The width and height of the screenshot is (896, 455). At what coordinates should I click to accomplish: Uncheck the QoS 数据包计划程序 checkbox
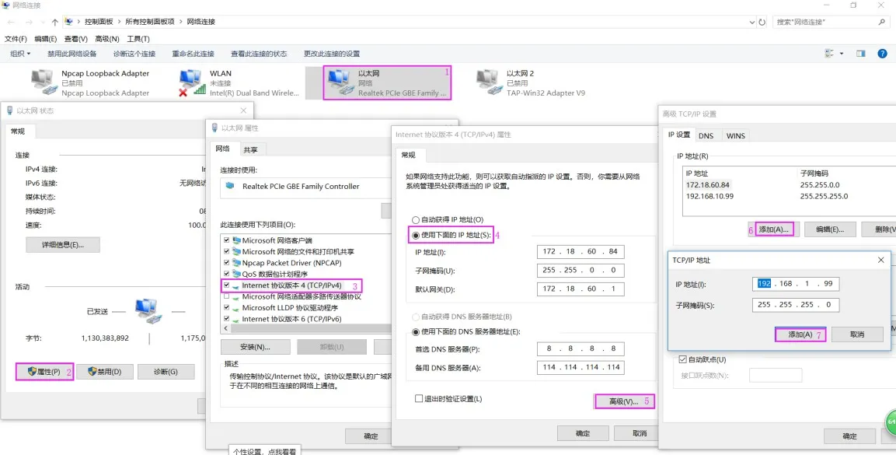227,273
